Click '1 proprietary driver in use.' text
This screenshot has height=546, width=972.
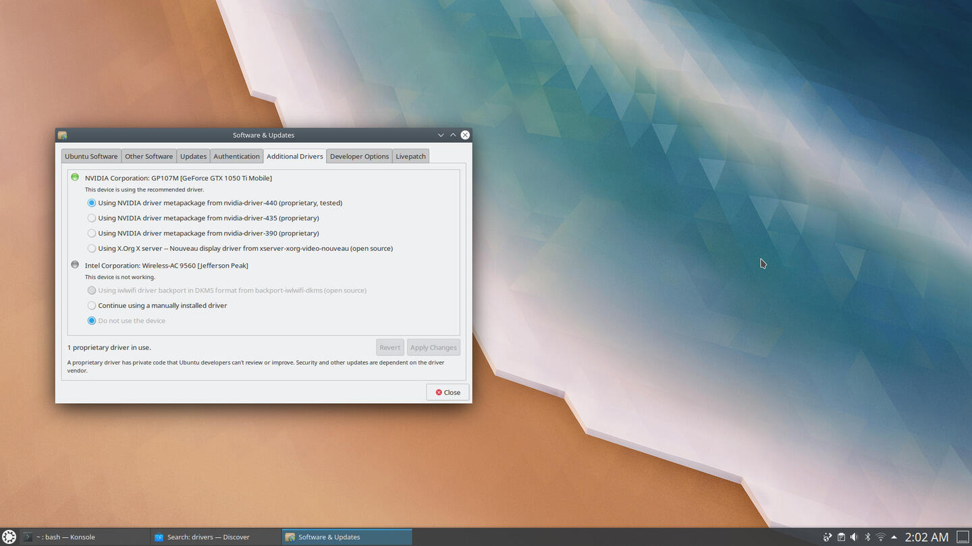tap(109, 348)
